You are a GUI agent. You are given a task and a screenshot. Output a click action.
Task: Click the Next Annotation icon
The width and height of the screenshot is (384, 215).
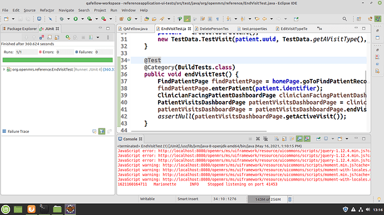[229, 19]
